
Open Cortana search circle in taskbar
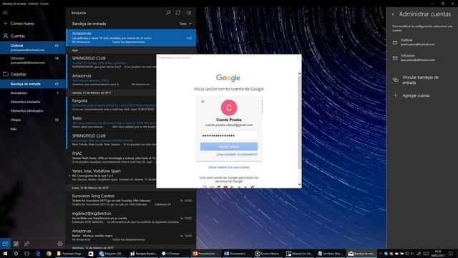pos(16,253)
